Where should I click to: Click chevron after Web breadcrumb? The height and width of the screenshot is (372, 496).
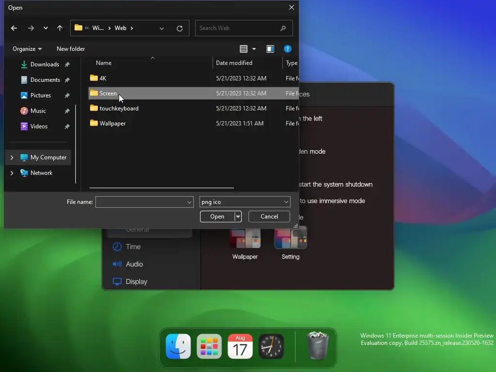point(132,28)
